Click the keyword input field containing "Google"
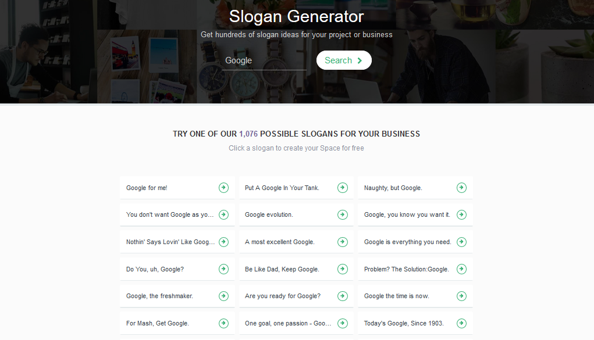The height and width of the screenshot is (340, 594). (264, 60)
